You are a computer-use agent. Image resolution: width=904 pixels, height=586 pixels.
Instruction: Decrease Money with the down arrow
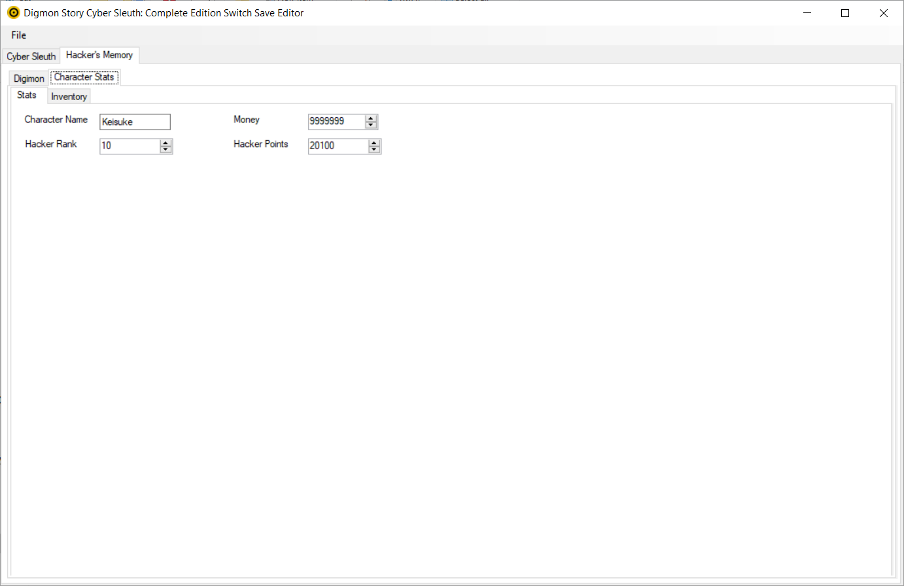coord(372,126)
